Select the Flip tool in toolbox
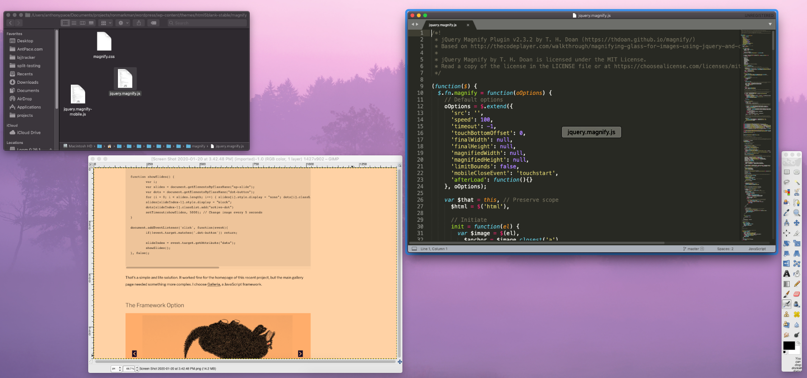 [x=787, y=263]
